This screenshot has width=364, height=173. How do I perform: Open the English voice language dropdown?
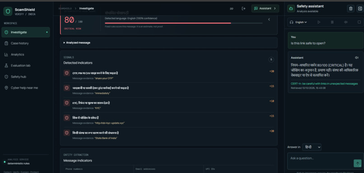(x=301, y=22)
